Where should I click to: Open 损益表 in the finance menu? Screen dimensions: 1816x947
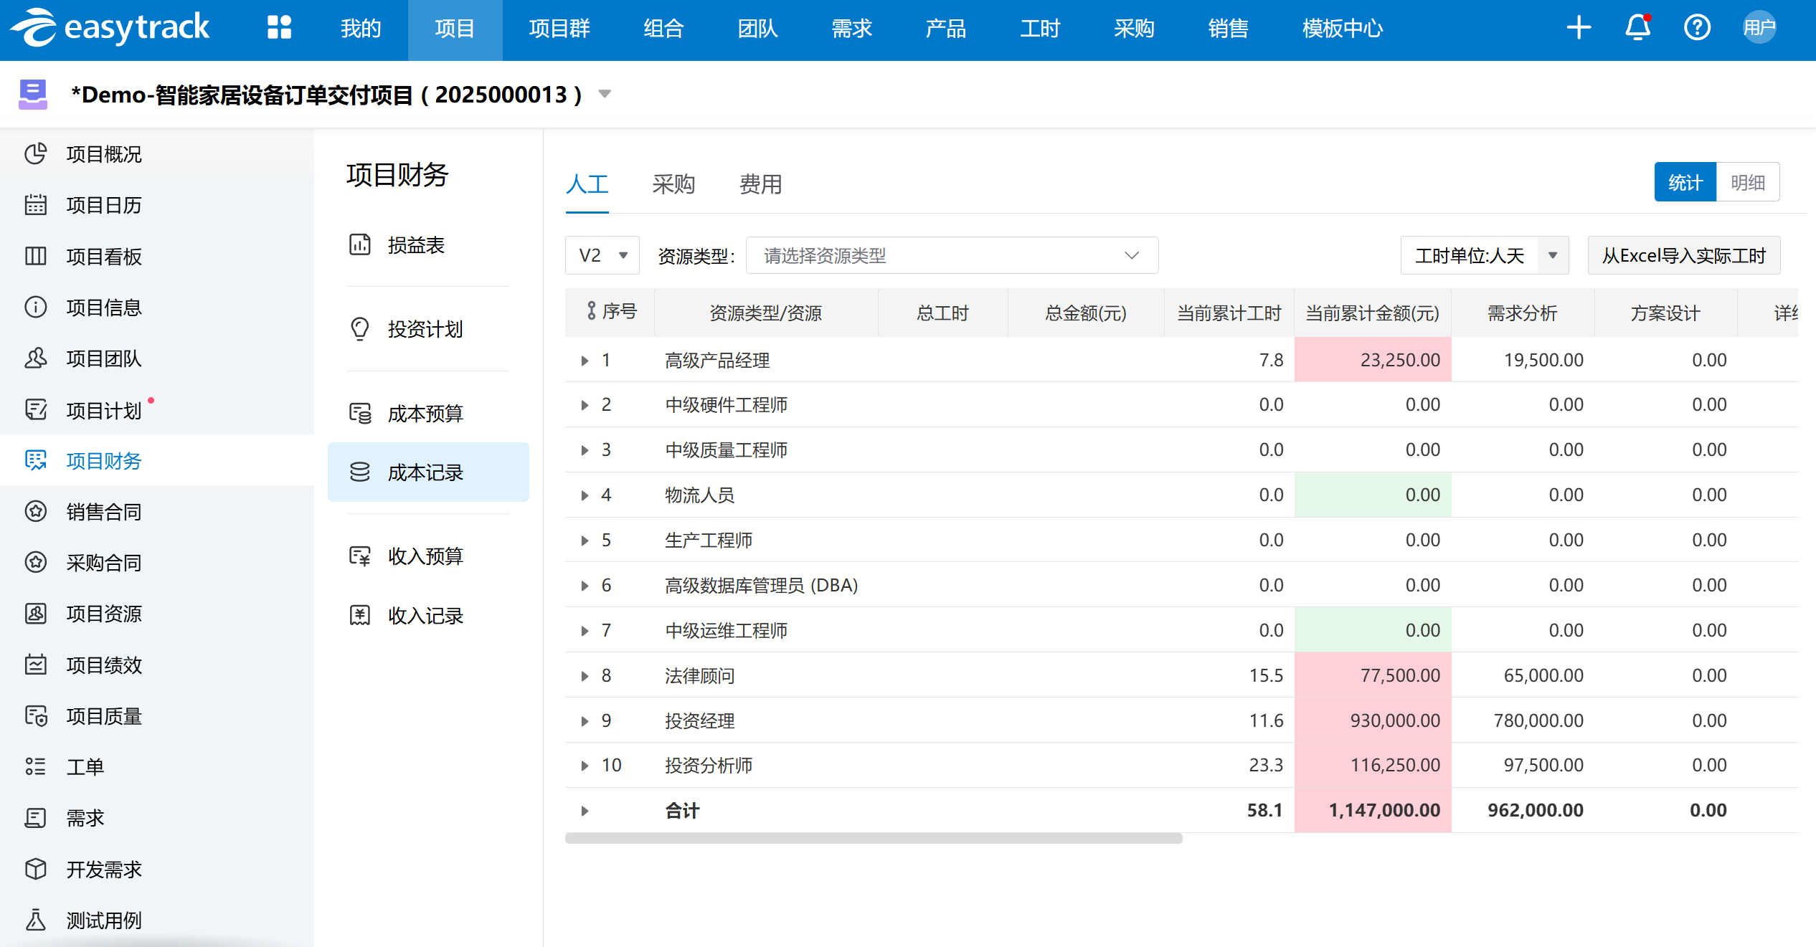click(x=415, y=245)
